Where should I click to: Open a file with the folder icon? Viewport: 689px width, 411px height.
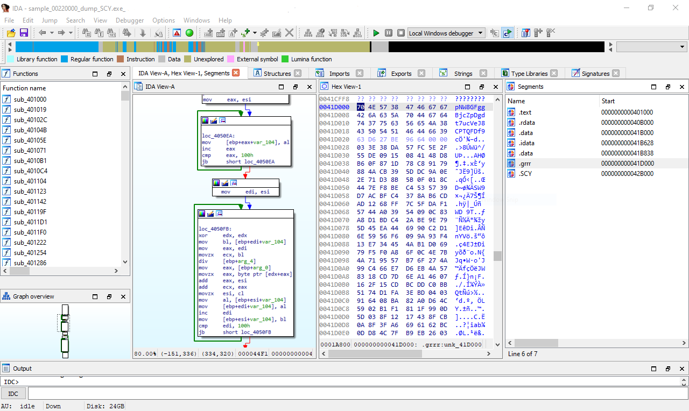[x=10, y=33]
